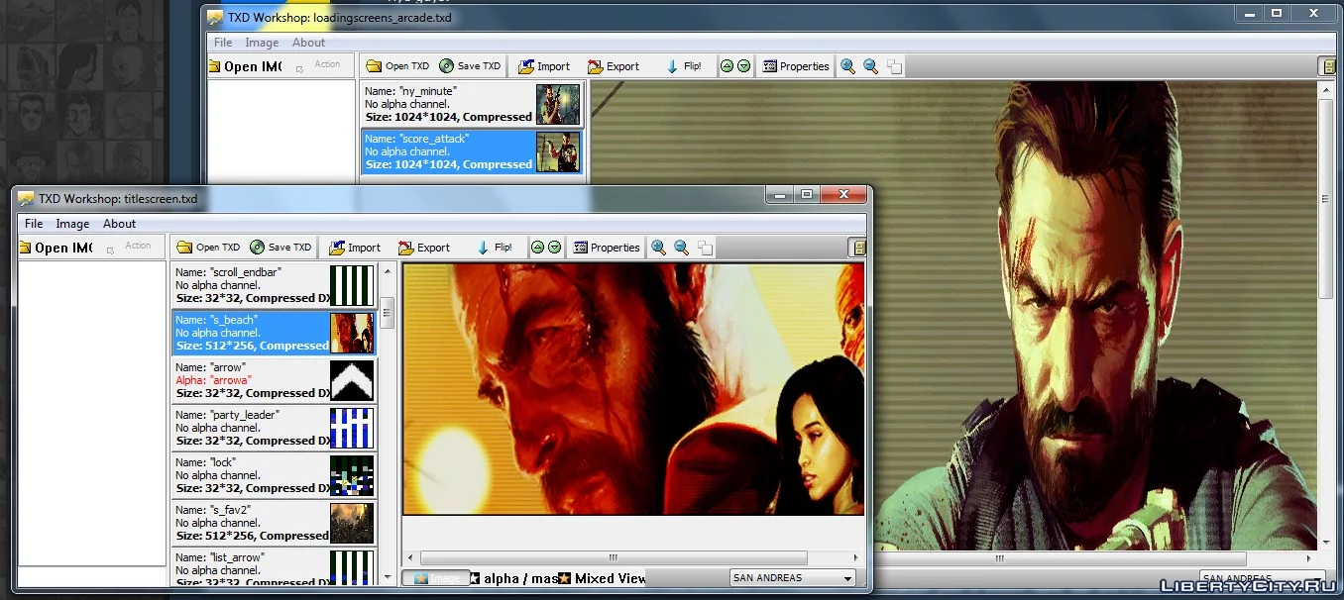Select the "scroll_endbar" texture row

coord(275,285)
